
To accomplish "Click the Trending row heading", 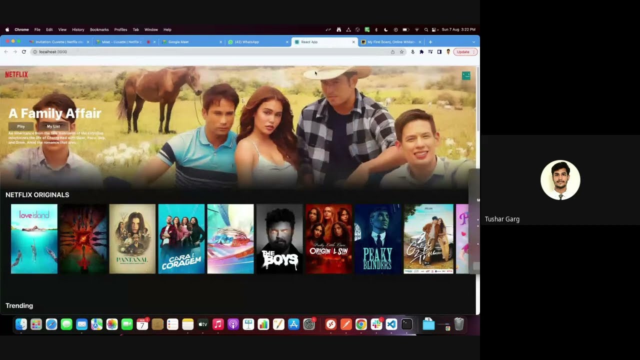I will 19,305.
